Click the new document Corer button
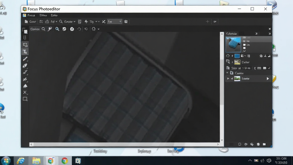 click(x=30, y=21)
